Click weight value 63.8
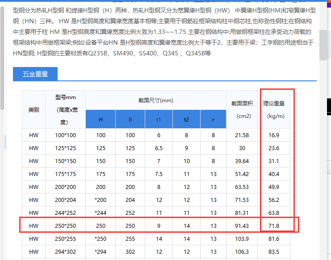The height and width of the screenshot is (260, 331). [274, 213]
